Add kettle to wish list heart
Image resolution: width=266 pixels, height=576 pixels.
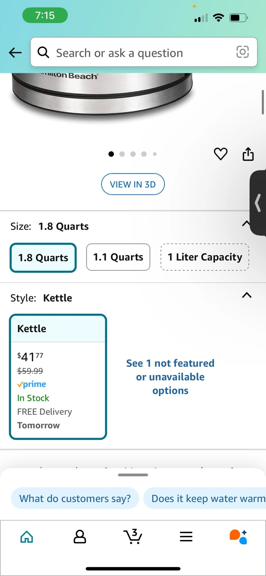[x=220, y=154]
